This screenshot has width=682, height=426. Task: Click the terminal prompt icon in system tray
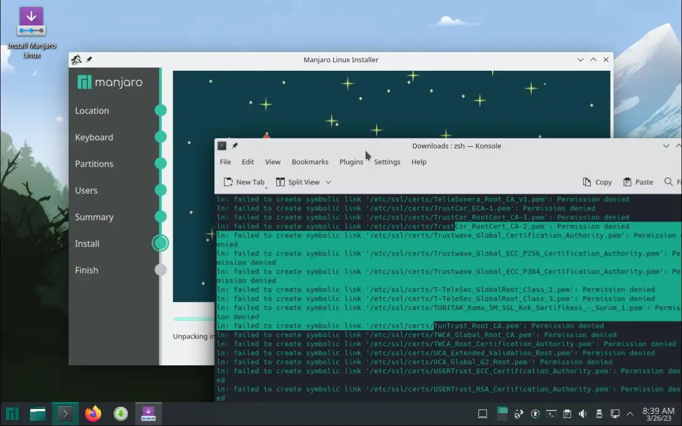551,414
